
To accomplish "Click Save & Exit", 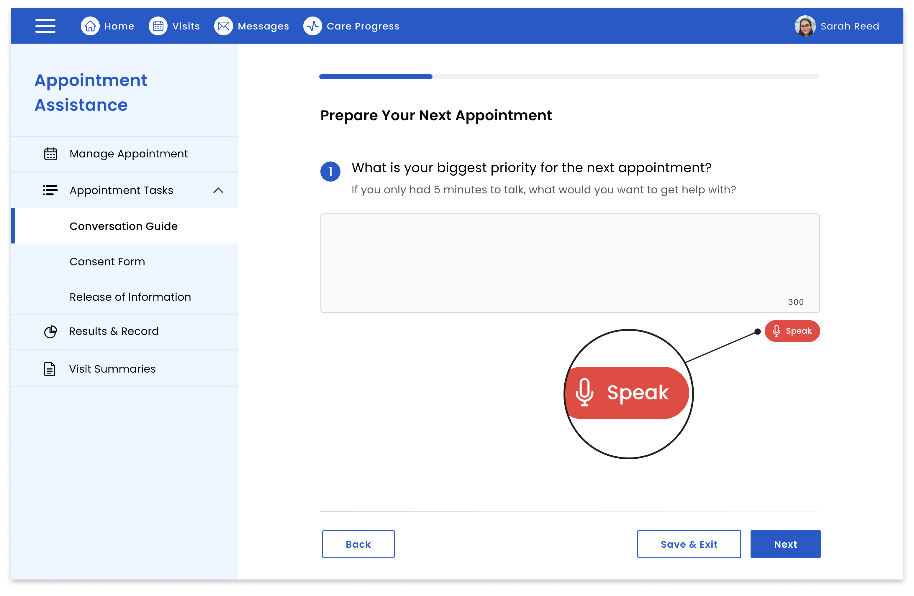I will (689, 544).
